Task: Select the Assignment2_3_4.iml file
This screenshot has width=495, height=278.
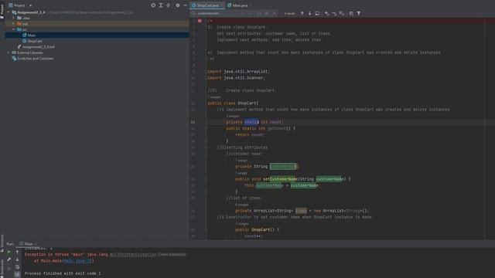Action: coord(38,46)
